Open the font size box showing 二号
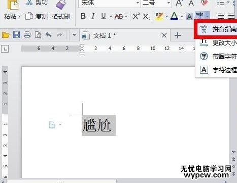The image size is (237, 183). pyautogui.click(x=156, y=3)
